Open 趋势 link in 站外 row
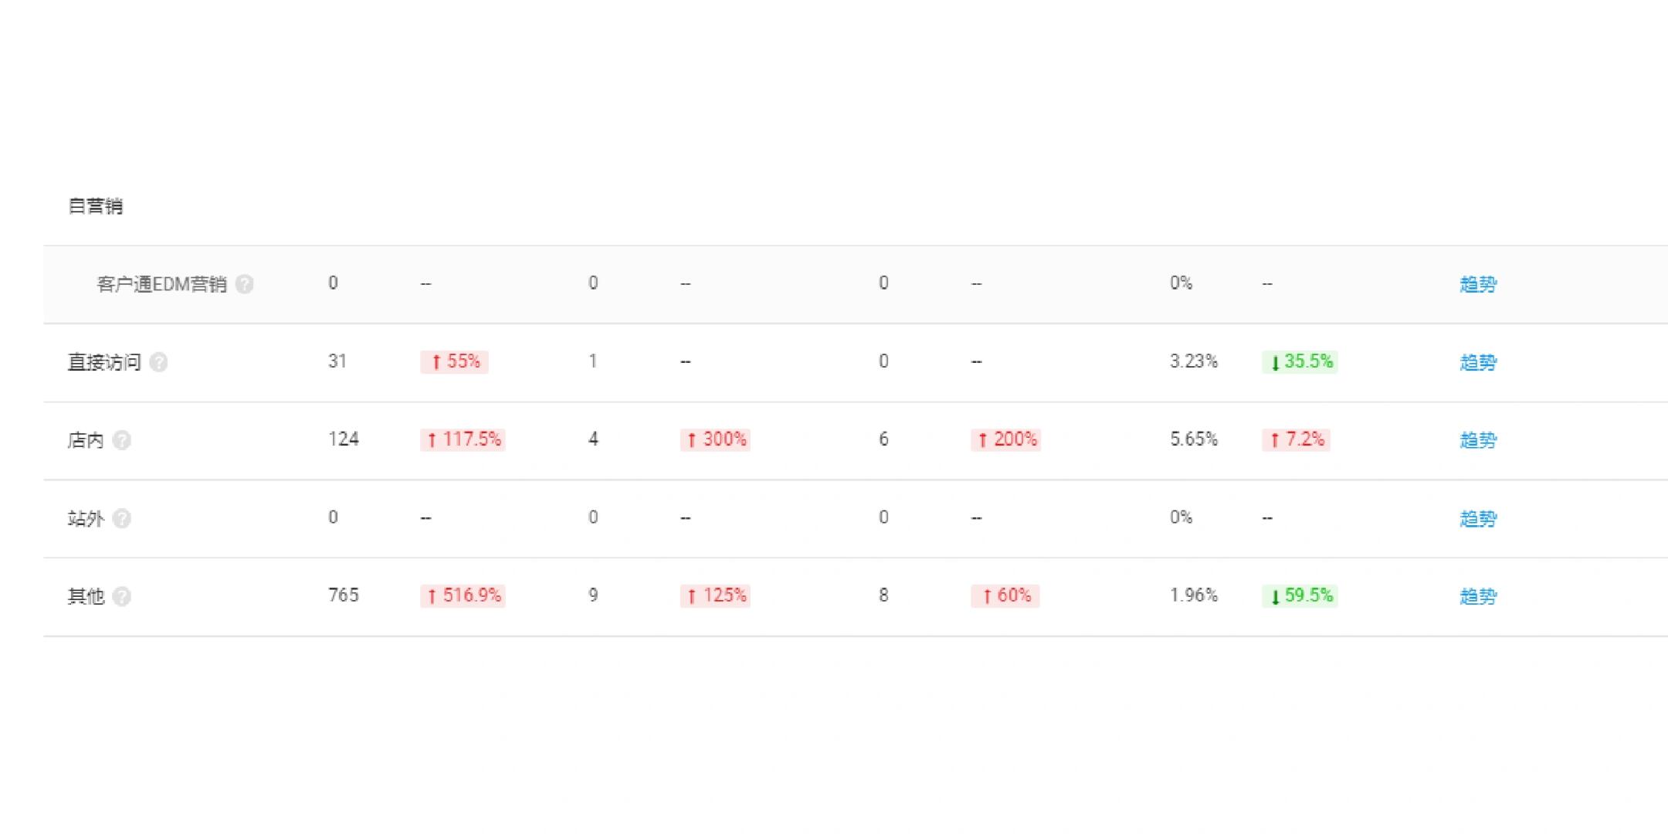The height and width of the screenshot is (834, 1668). 1478,518
